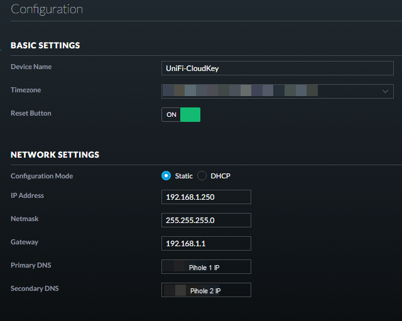
Task: Select DHCP configuration mode
Action: tap(202, 176)
